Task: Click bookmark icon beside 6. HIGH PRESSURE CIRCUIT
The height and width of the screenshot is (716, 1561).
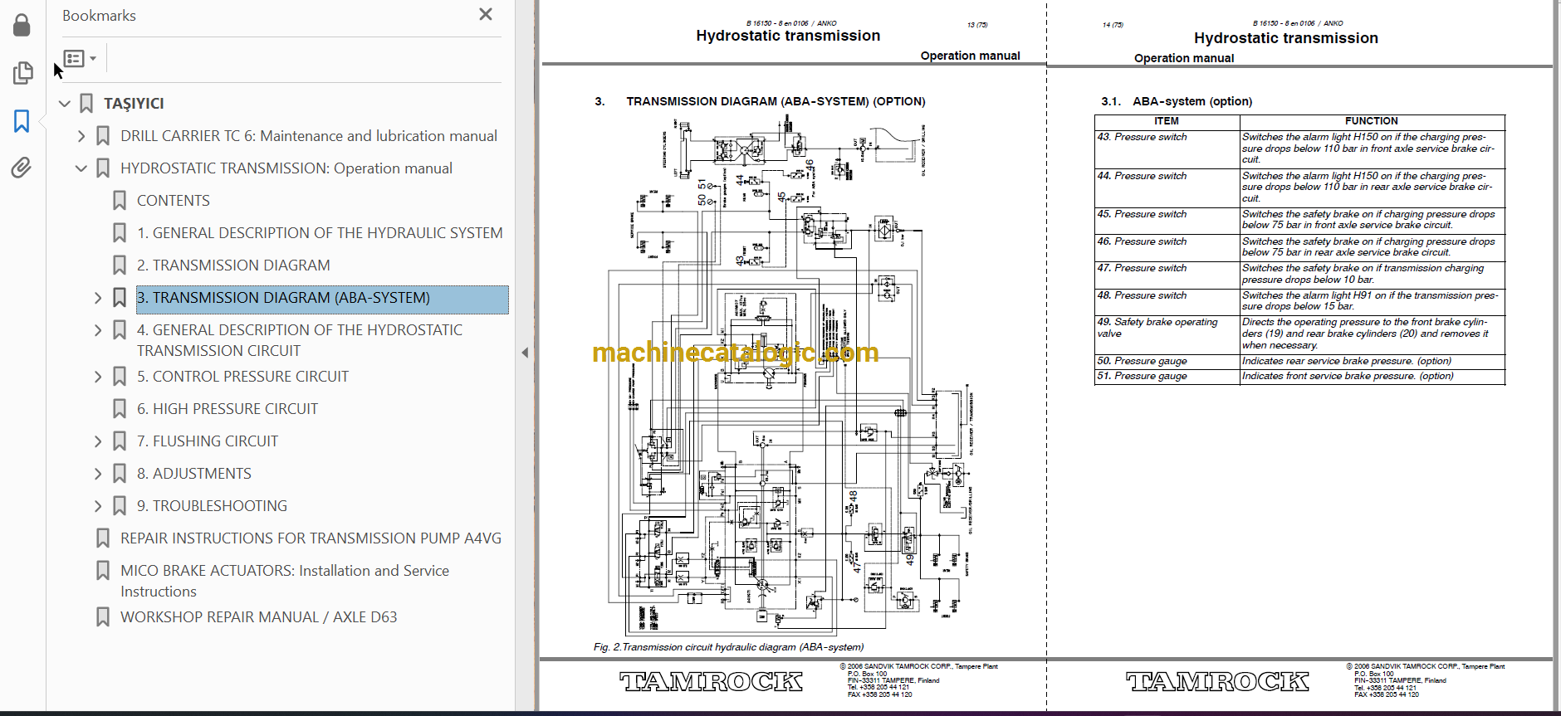Action: (x=120, y=409)
